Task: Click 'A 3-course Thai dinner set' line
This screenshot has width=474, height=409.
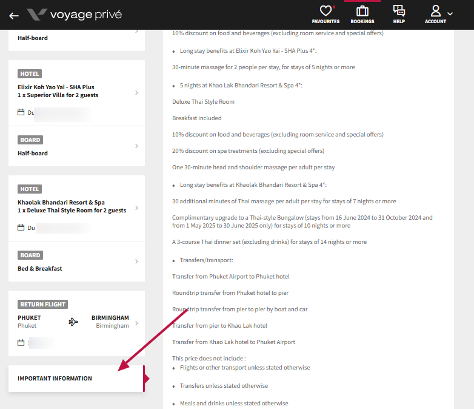Action: click(x=269, y=242)
